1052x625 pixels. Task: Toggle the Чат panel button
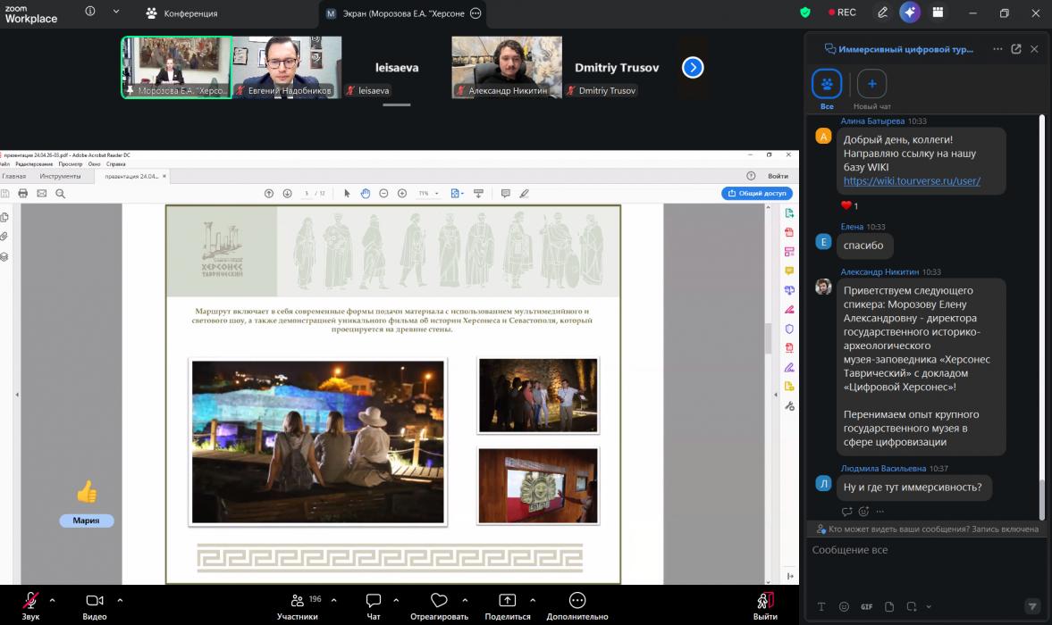(x=373, y=606)
